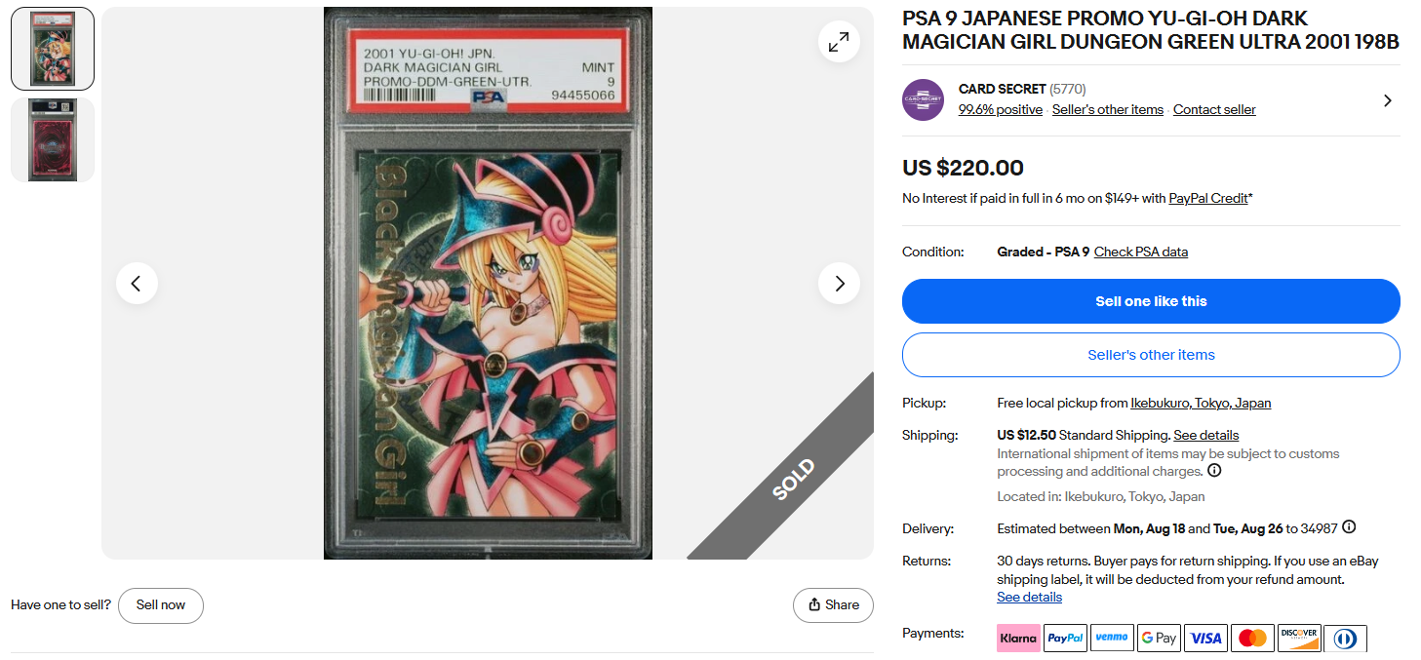The width and height of the screenshot is (1421, 660).
Task: Click the Venmo payment icon
Action: 1112,639
